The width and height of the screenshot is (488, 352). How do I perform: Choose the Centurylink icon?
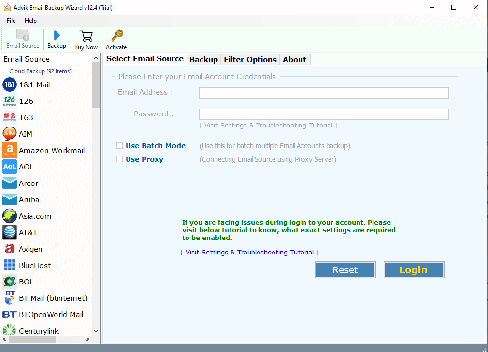coord(9,330)
